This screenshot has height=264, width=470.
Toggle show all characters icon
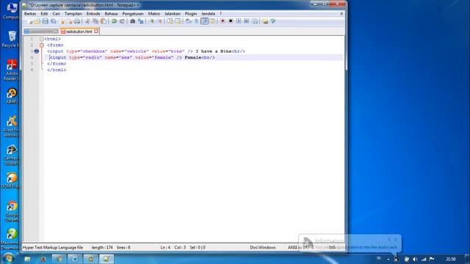coord(196,21)
